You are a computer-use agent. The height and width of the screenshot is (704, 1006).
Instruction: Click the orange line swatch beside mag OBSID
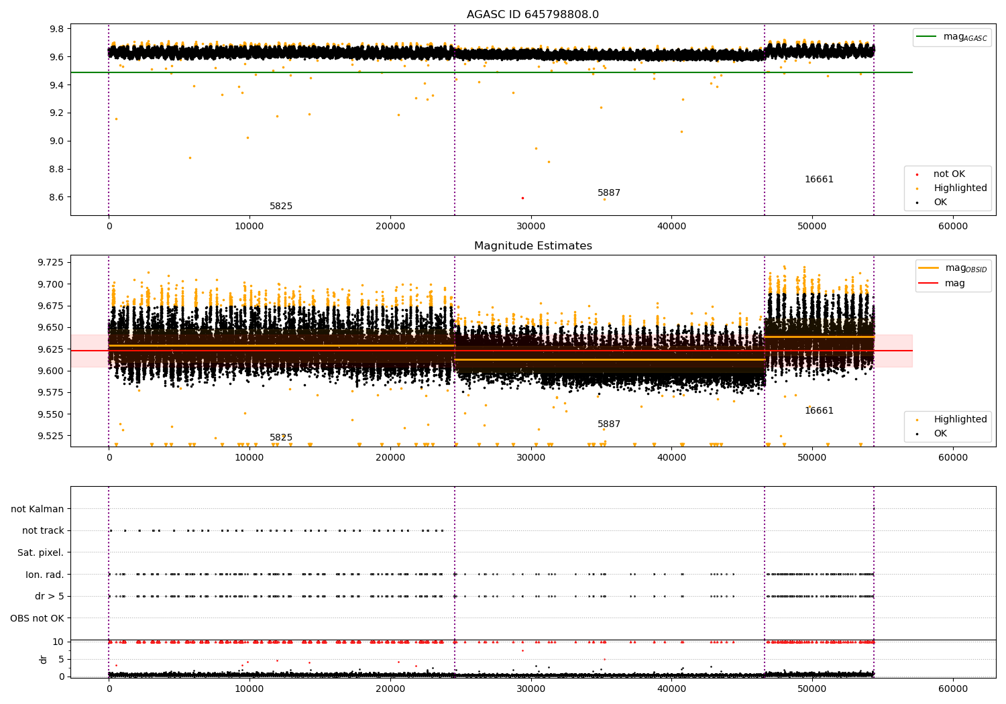point(929,268)
